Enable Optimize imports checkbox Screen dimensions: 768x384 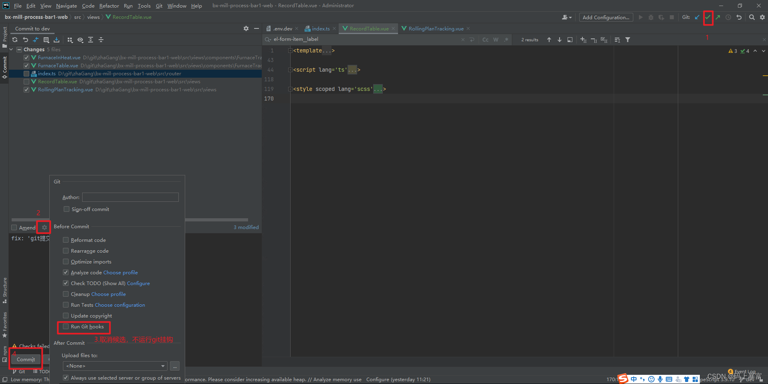point(66,261)
